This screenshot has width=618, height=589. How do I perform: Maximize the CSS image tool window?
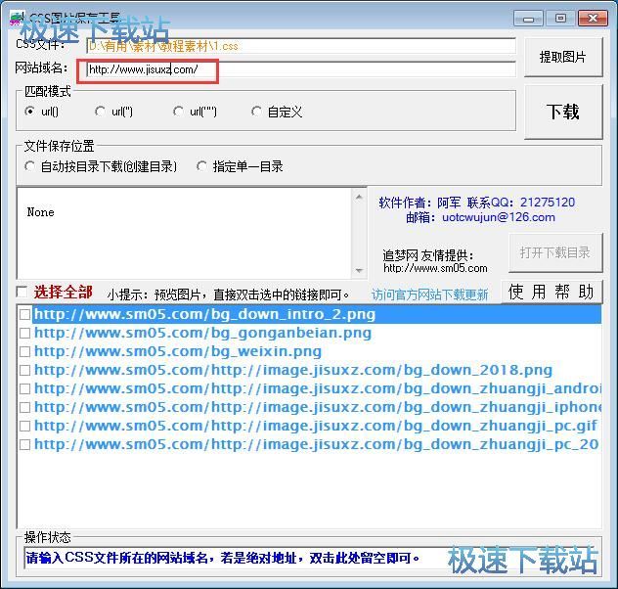click(x=560, y=19)
